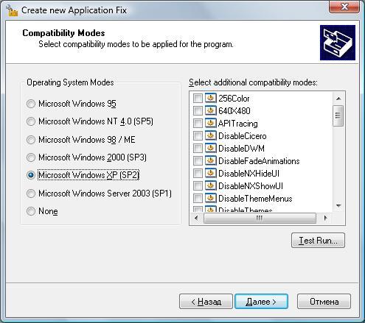Enable the 256Color checkbox

click(x=198, y=99)
